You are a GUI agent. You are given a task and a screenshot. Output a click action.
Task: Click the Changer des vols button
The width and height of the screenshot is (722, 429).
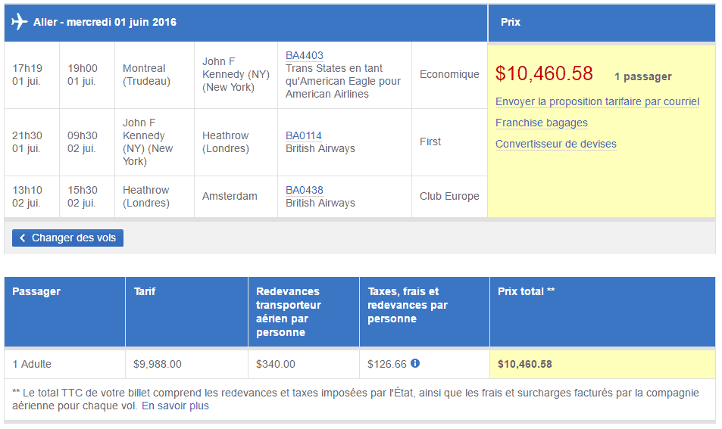[67, 238]
